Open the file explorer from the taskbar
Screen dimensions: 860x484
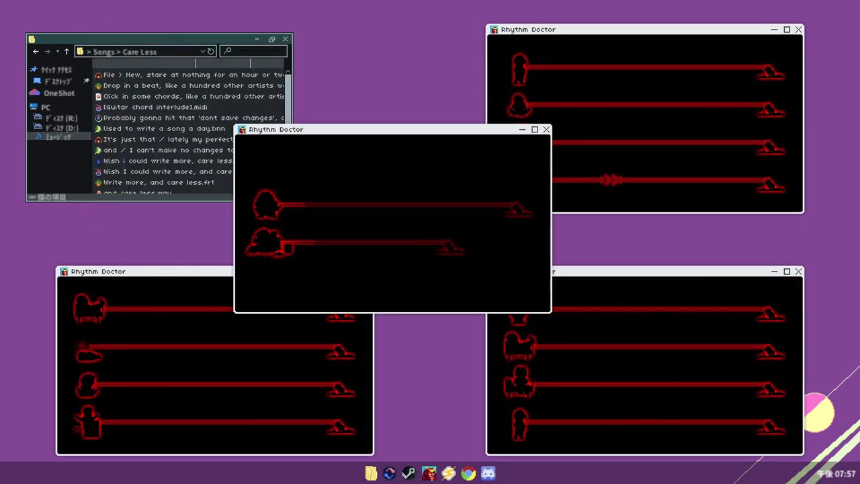371,473
